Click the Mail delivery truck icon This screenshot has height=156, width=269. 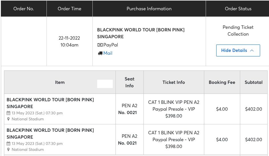pos(100,53)
